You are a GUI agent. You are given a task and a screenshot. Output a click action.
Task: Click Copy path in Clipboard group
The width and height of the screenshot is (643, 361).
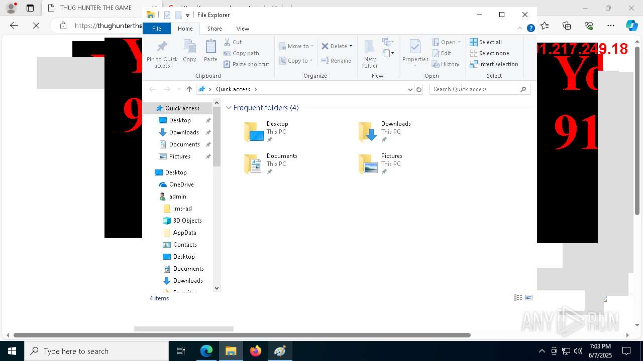241,53
